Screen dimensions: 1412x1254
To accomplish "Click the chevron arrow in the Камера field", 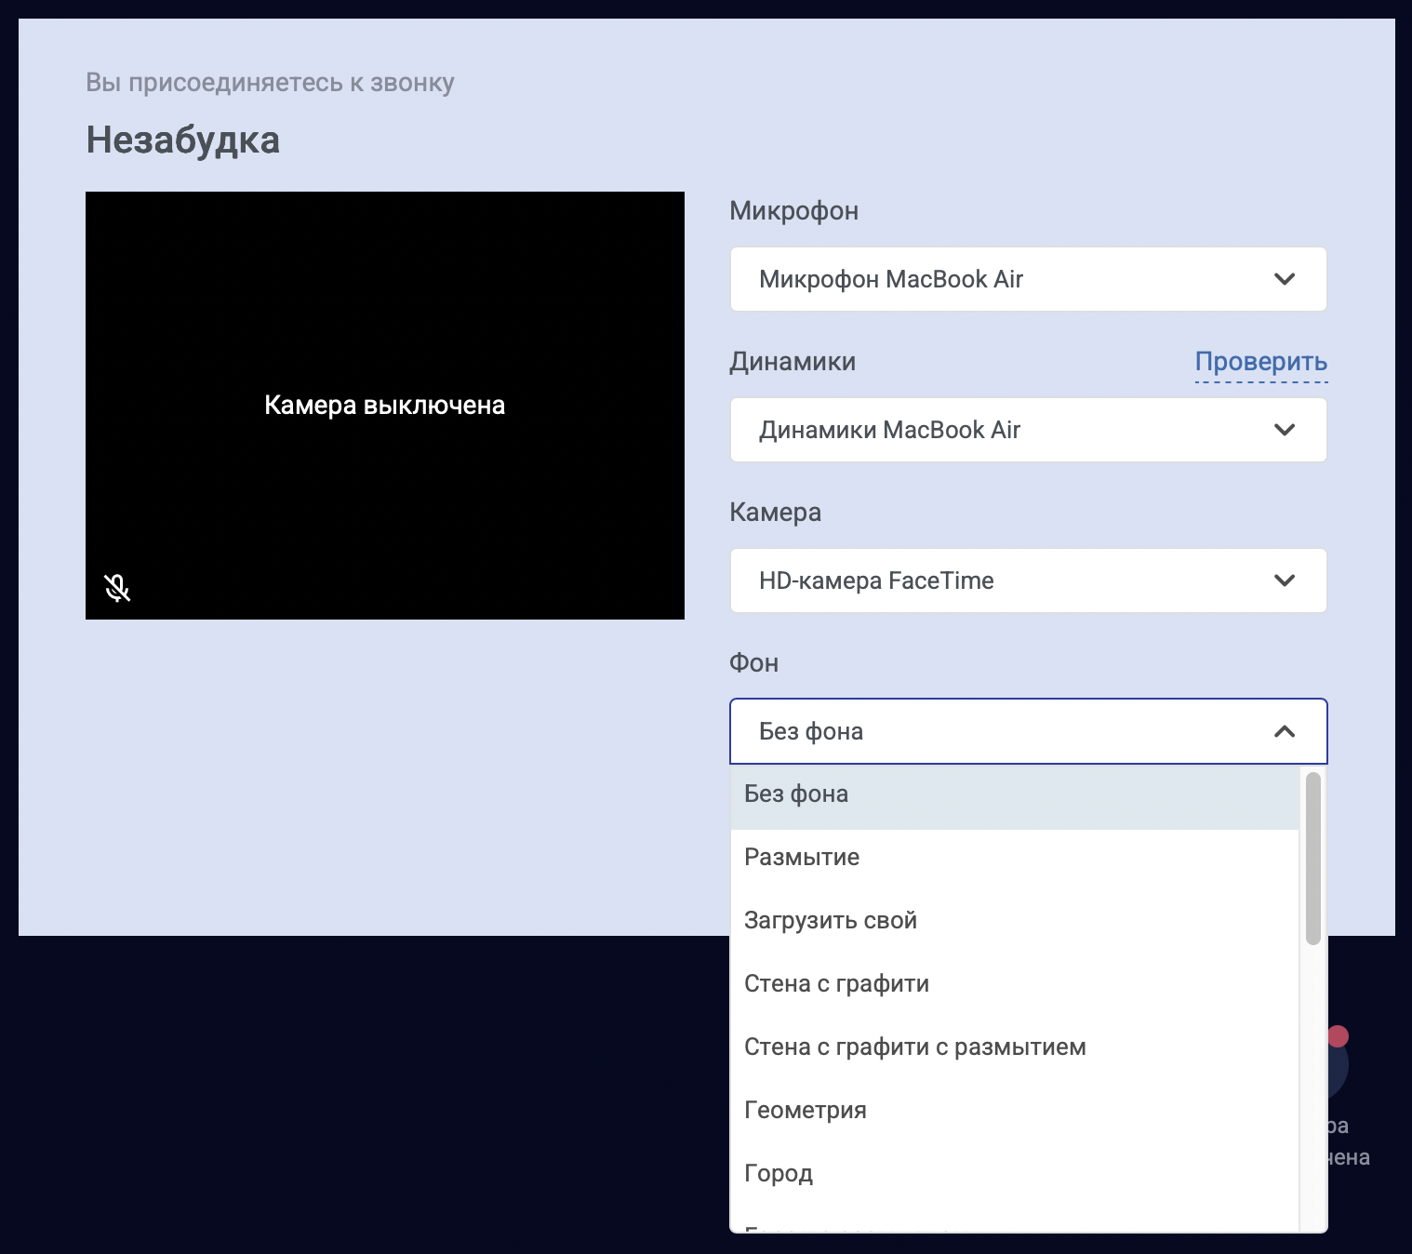I will point(1284,580).
